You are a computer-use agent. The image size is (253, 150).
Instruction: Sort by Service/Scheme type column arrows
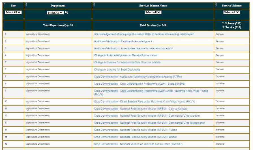click(x=216, y=5)
